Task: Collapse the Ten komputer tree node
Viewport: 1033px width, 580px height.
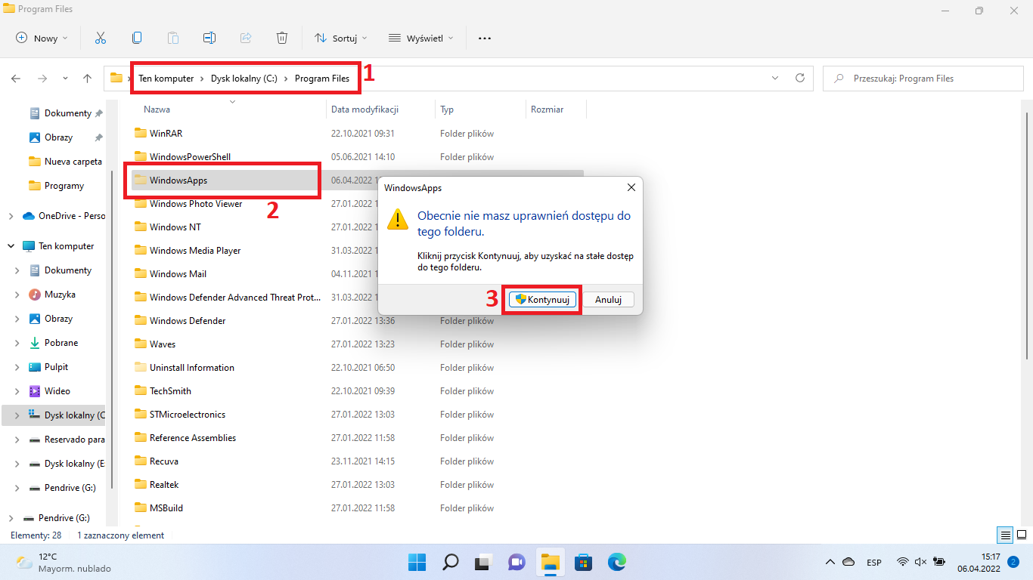Action: pyautogui.click(x=11, y=246)
